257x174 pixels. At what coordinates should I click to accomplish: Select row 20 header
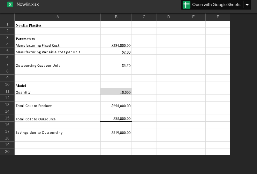(x=7, y=152)
